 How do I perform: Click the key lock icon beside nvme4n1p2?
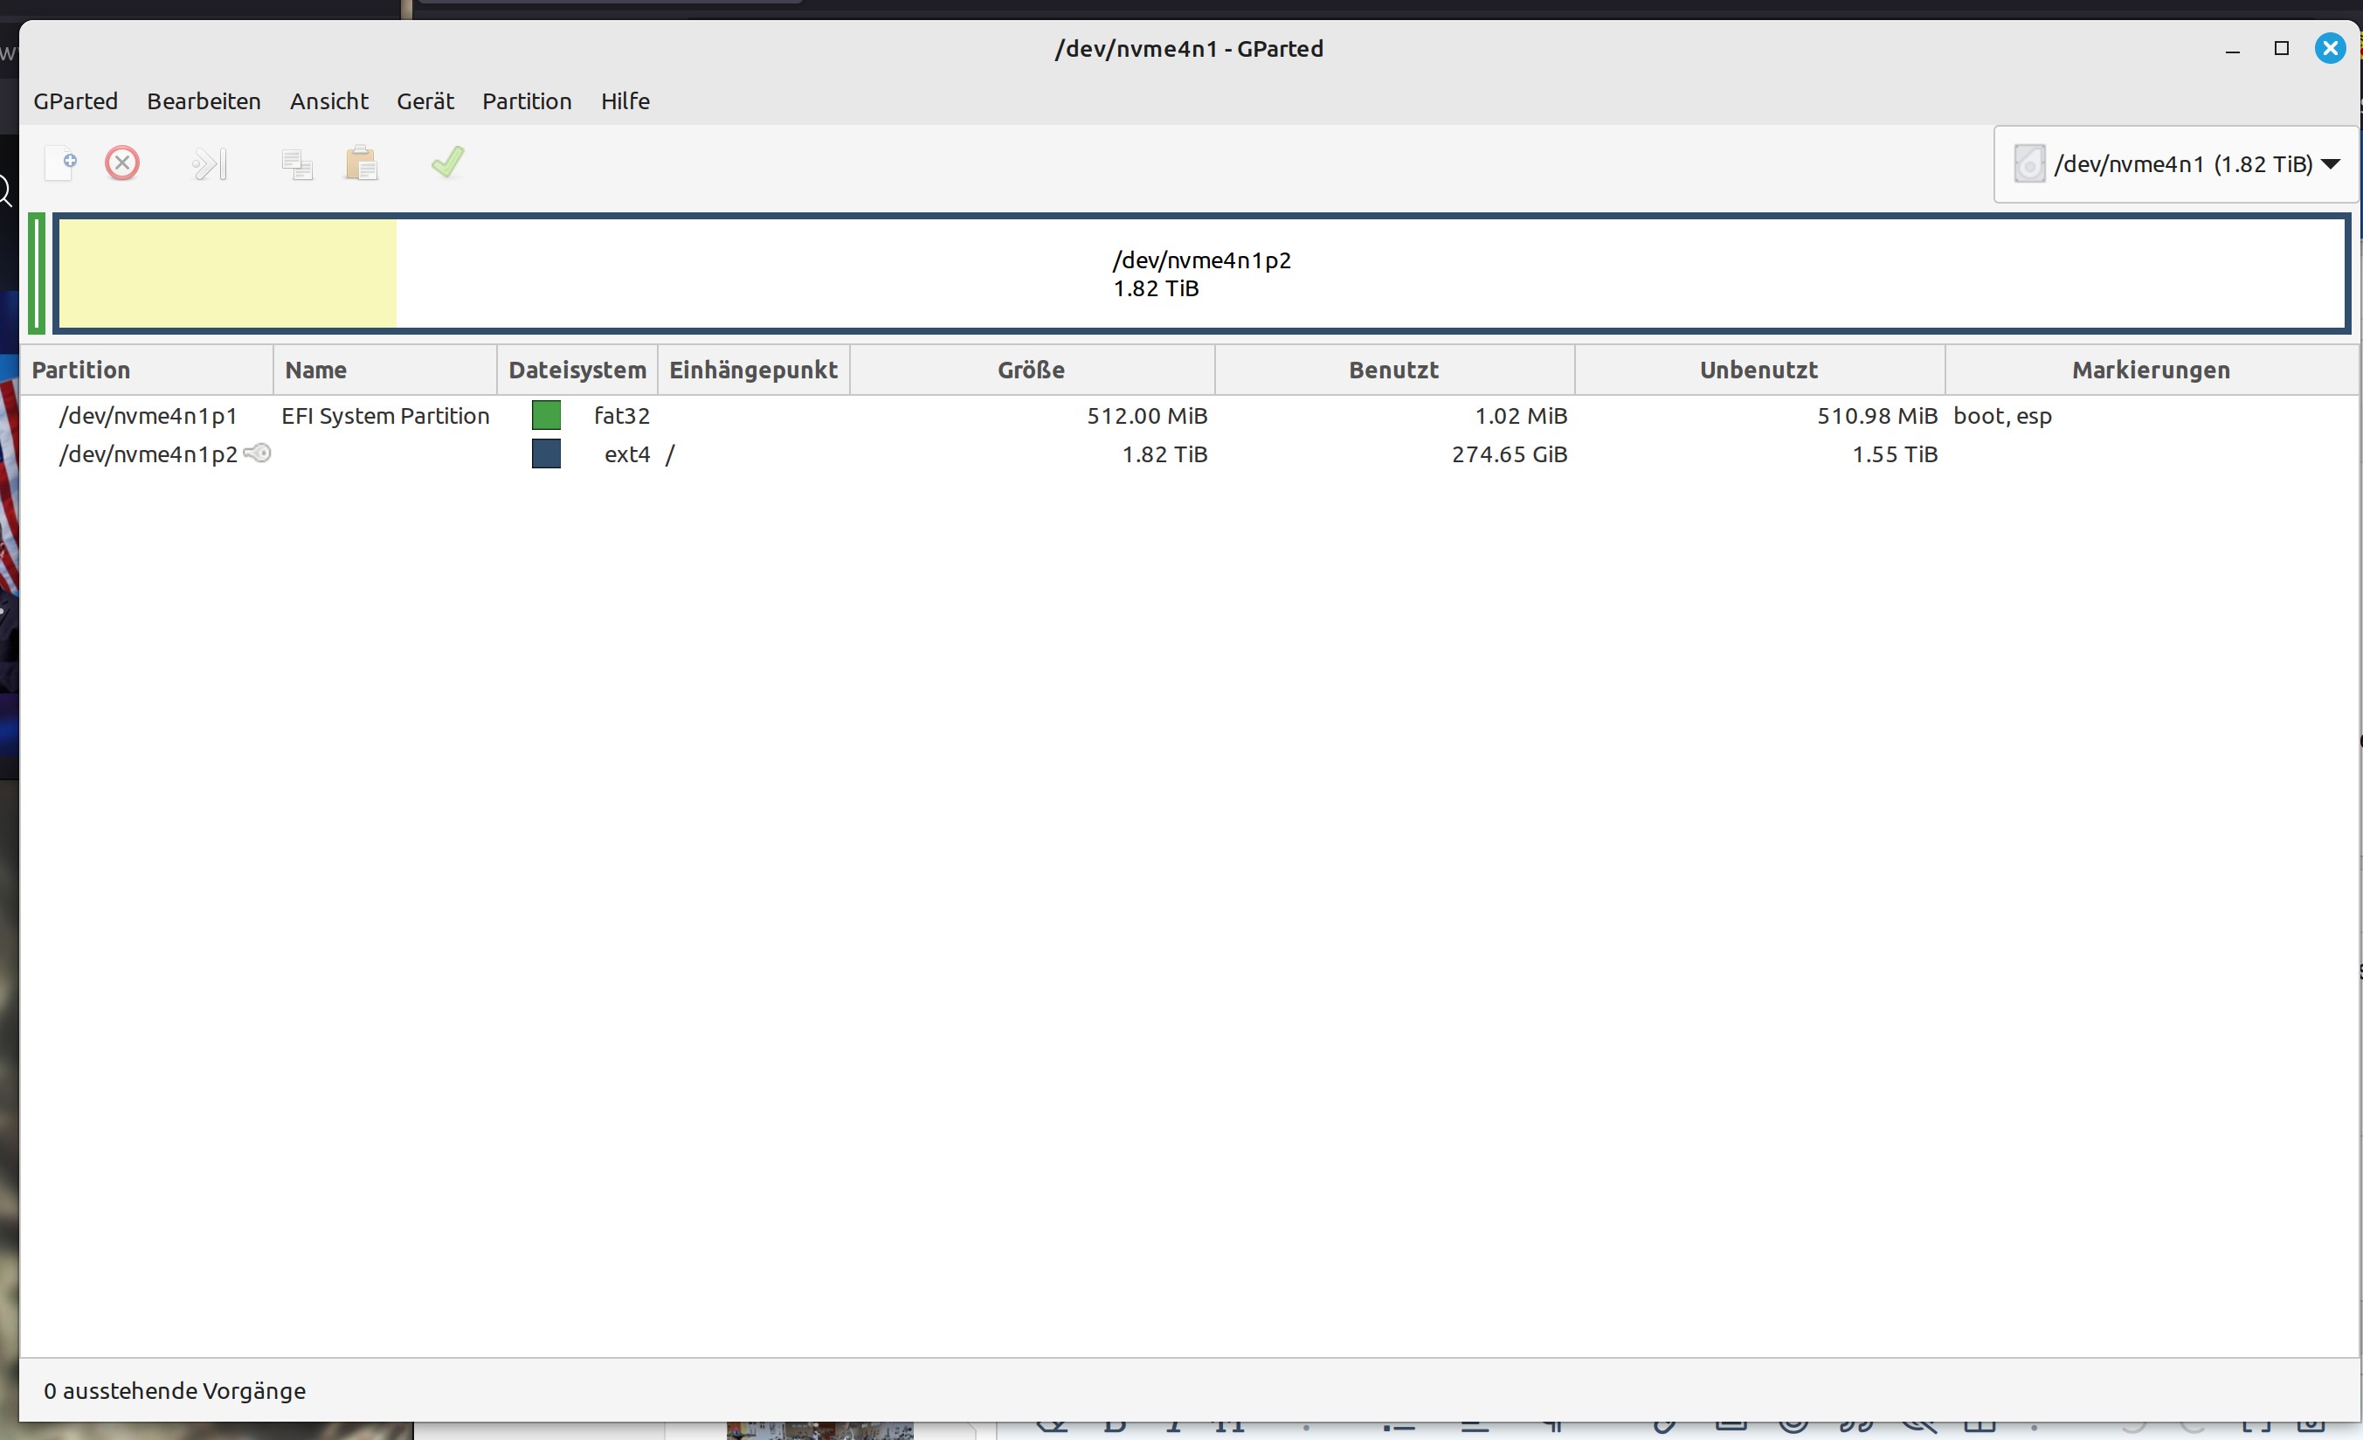pyautogui.click(x=258, y=453)
